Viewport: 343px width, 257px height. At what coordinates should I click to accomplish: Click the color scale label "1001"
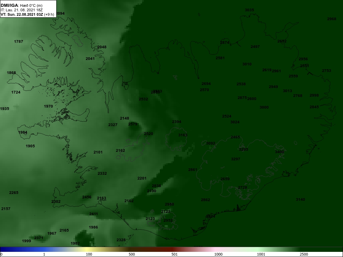[x=261, y=254]
